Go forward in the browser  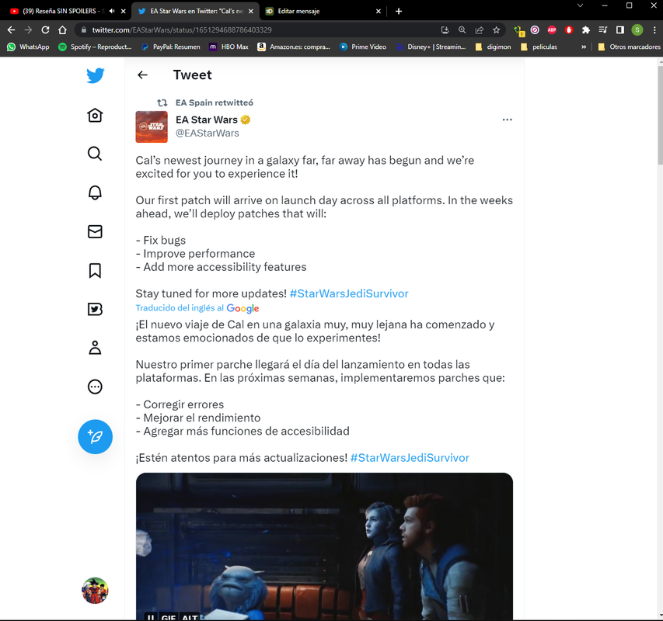(28, 29)
